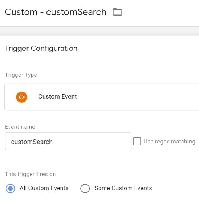This screenshot has height=205, width=199.
Task: Click the 'Use regex matching' label text
Action: (169, 142)
